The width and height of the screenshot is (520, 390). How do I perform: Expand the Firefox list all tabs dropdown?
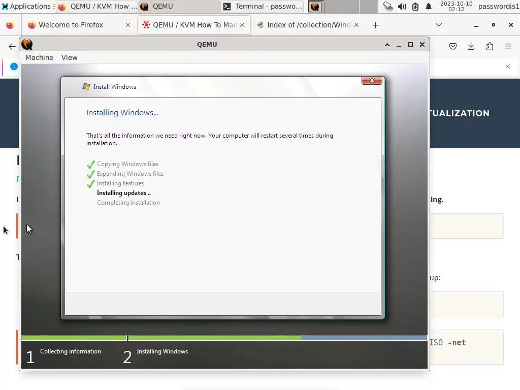click(438, 25)
